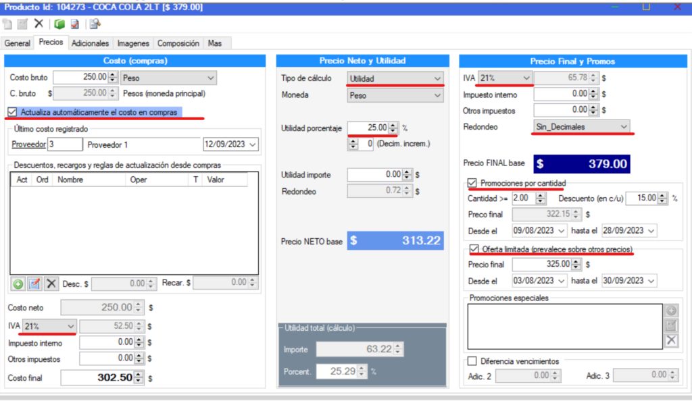Open IVA dropdown in Precio Final panel
Screen dimensions: 692x401
pyautogui.click(x=504, y=78)
